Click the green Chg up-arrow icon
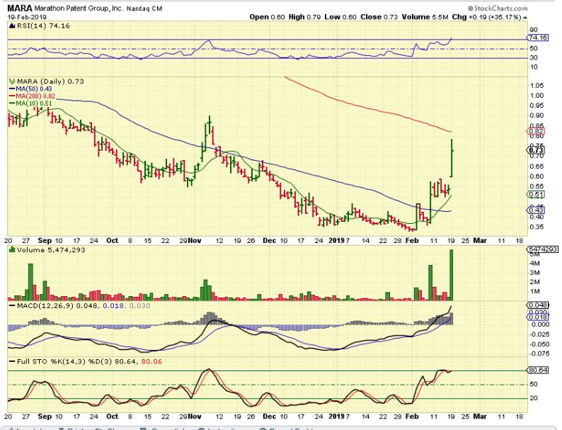 point(525,17)
